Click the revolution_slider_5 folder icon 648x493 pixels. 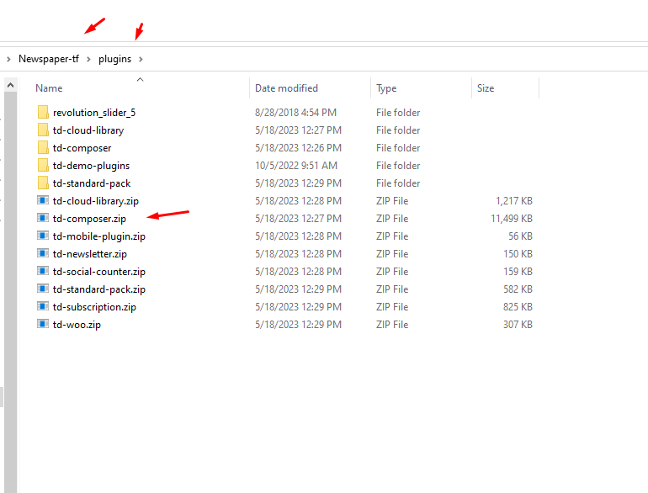coord(44,113)
